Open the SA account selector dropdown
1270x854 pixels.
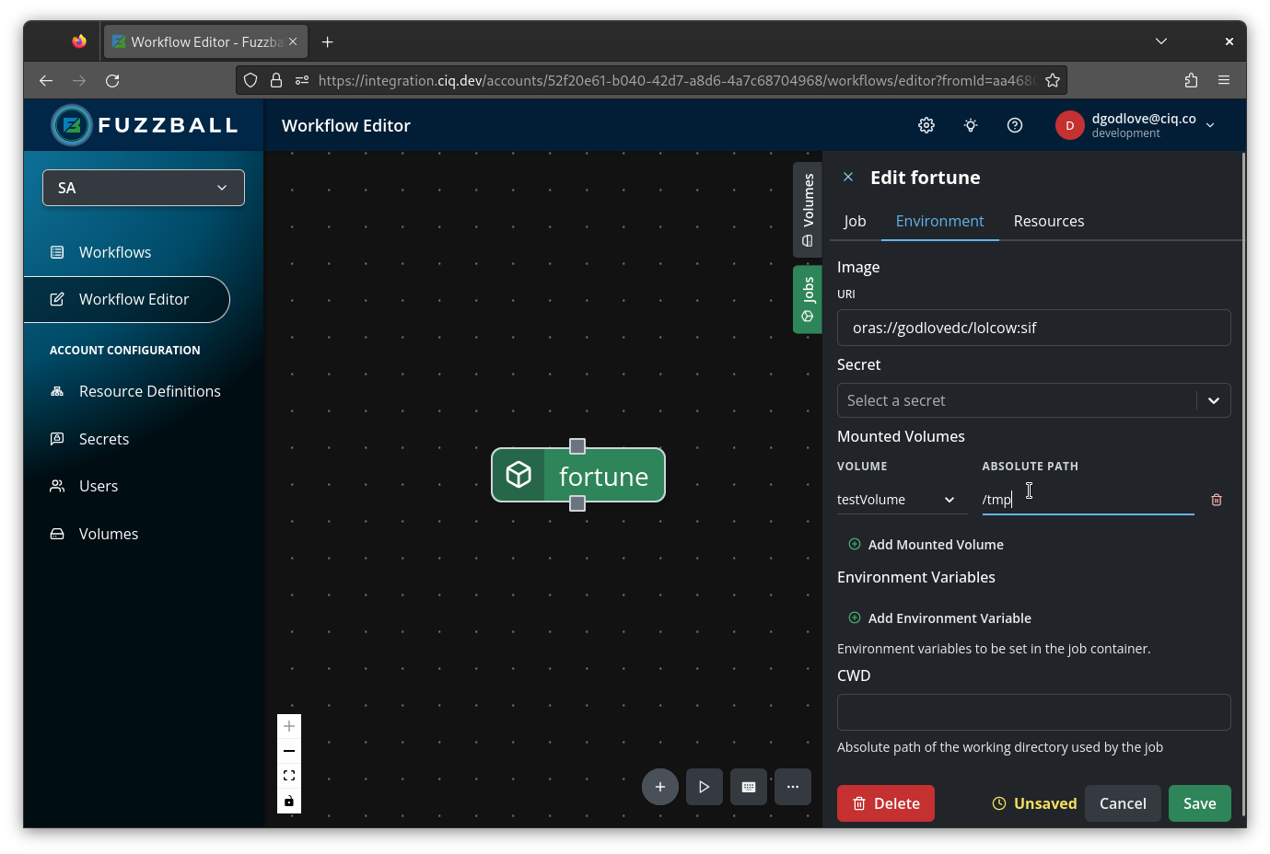tap(144, 188)
